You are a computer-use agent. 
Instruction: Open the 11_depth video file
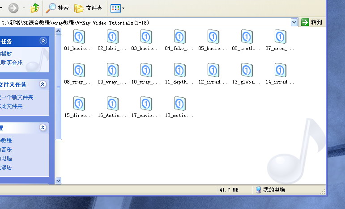179,70
